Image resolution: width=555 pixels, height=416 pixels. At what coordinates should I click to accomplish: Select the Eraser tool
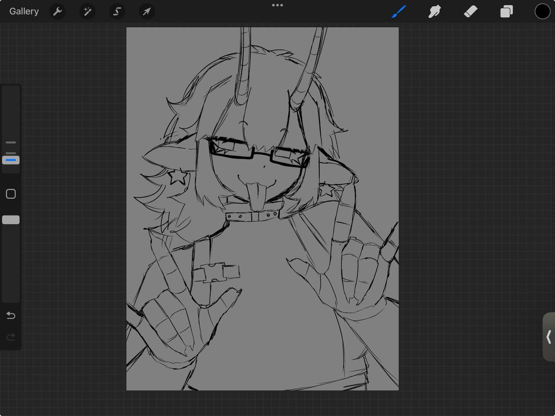[x=470, y=12]
